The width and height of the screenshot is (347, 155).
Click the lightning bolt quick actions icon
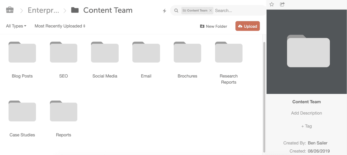tap(164, 10)
